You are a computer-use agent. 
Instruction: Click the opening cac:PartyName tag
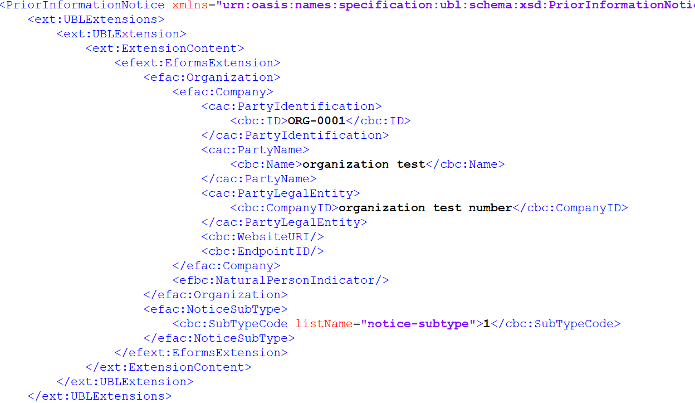(x=256, y=150)
